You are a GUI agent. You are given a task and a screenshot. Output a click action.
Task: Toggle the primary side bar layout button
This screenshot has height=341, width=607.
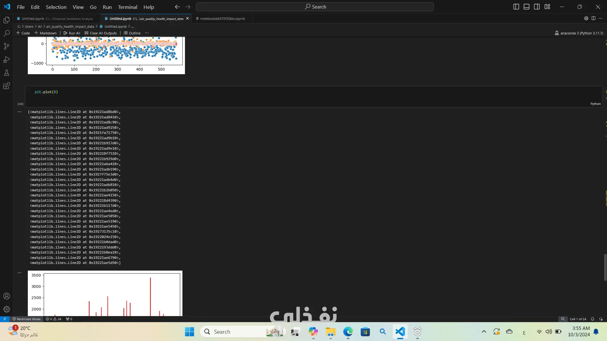[x=516, y=7]
